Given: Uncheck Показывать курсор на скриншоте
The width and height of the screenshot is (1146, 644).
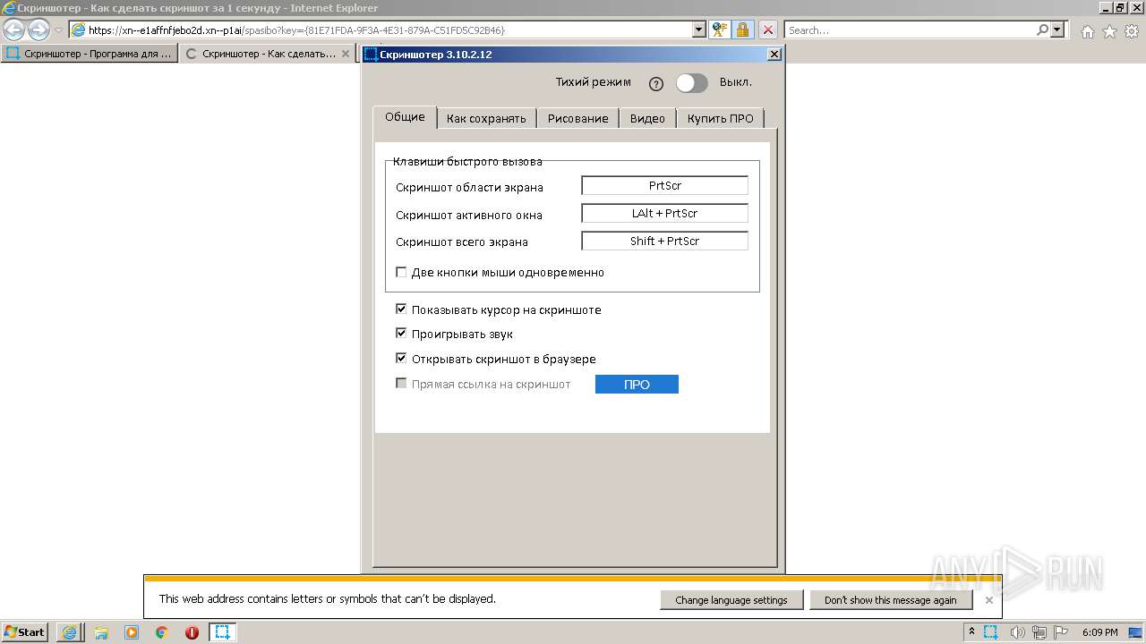Looking at the screenshot, I should [401, 309].
